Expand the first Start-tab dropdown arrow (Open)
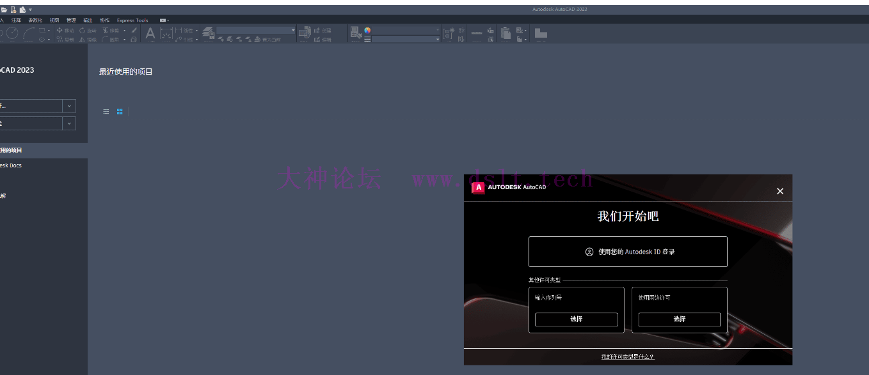The image size is (869, 375). (x=69, y=106)
